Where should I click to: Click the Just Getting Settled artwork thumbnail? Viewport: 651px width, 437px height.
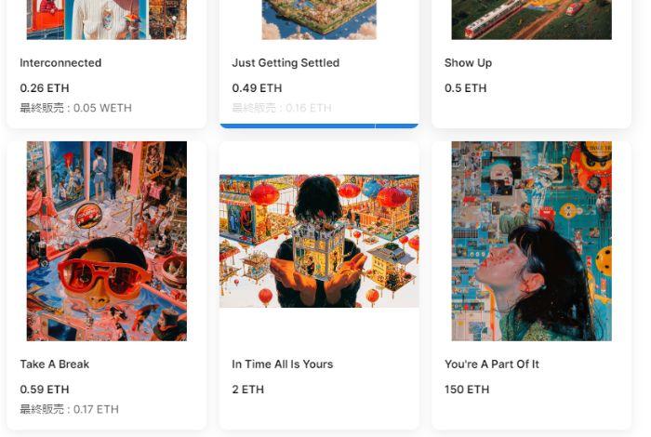coord(319,20)
